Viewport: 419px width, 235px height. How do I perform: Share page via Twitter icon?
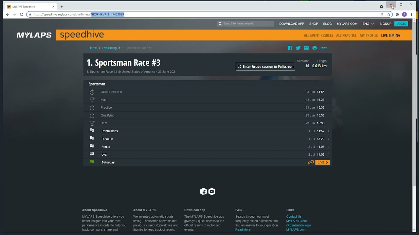[298, 48]
